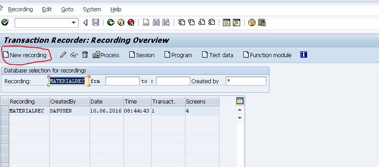
Task: Select the MATERIALREC table cell
Action: [x=29, y=111]
